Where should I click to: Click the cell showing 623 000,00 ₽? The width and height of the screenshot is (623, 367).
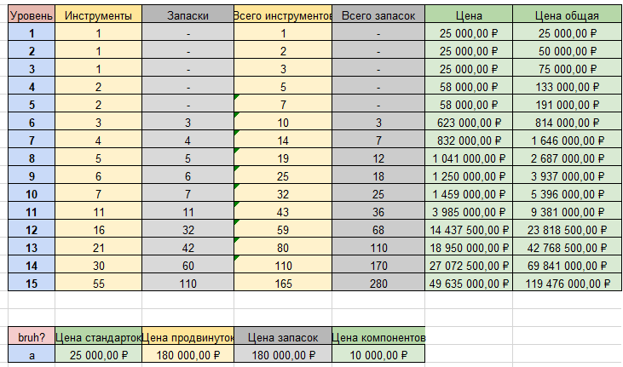coord(469,123)
